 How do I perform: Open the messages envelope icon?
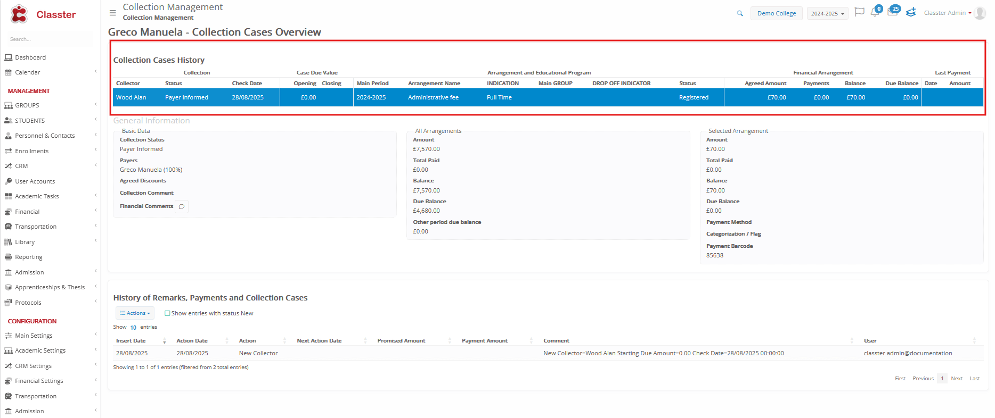(x=892, y=12)
